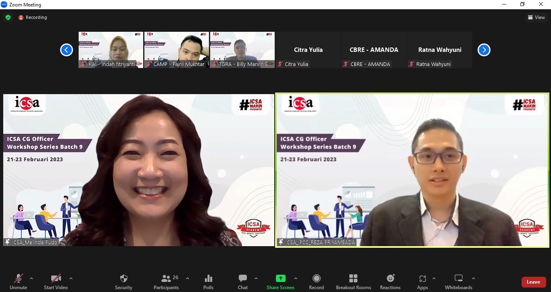Expand audio options arrow beside Unmute

coord(31,278)
